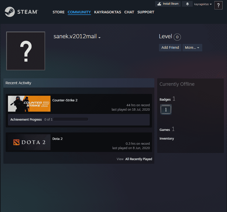
Task: Open the help box in the top-right corner
Action: click(218, 5)
